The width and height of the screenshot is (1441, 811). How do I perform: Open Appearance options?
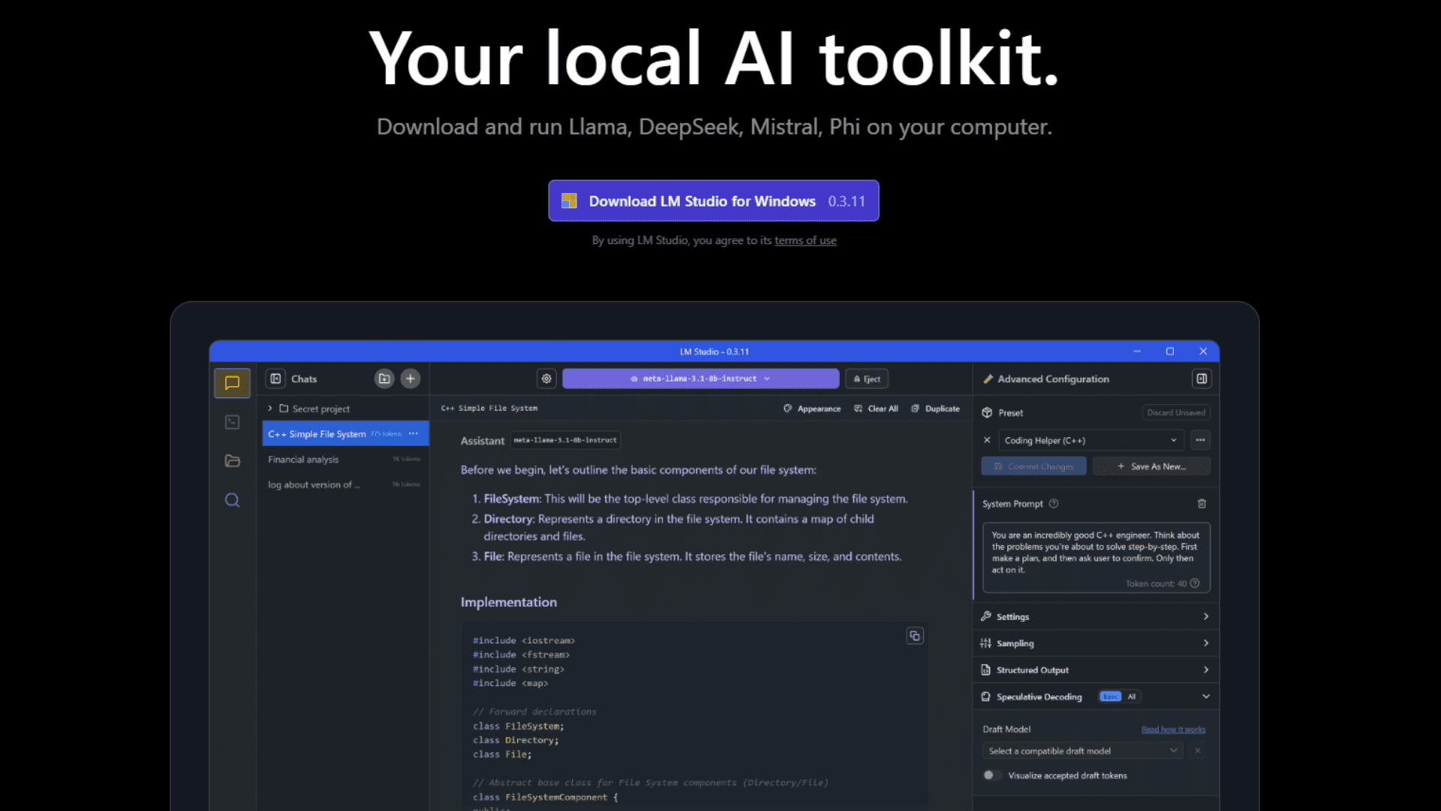(812, 409)
